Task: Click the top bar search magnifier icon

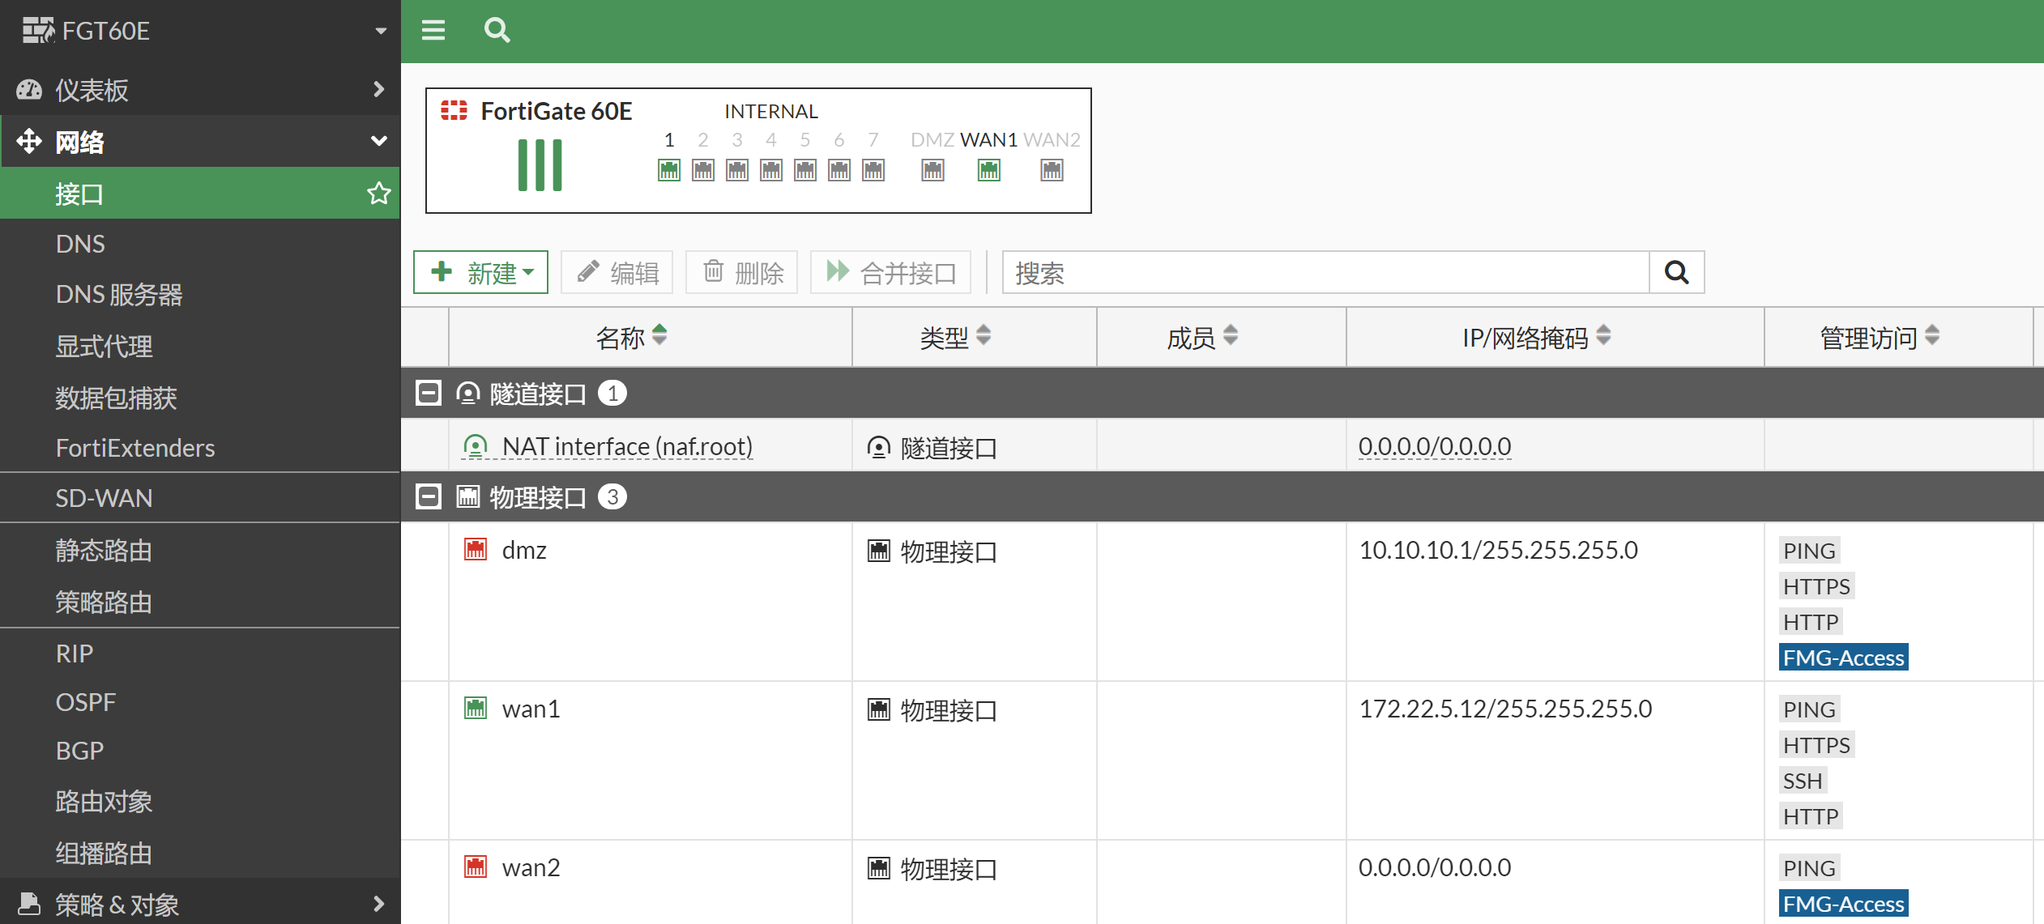Action: click(x=497, y=31)
